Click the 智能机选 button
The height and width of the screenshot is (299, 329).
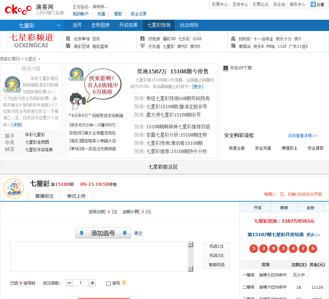pyautogui.click(x=216, y=265)
